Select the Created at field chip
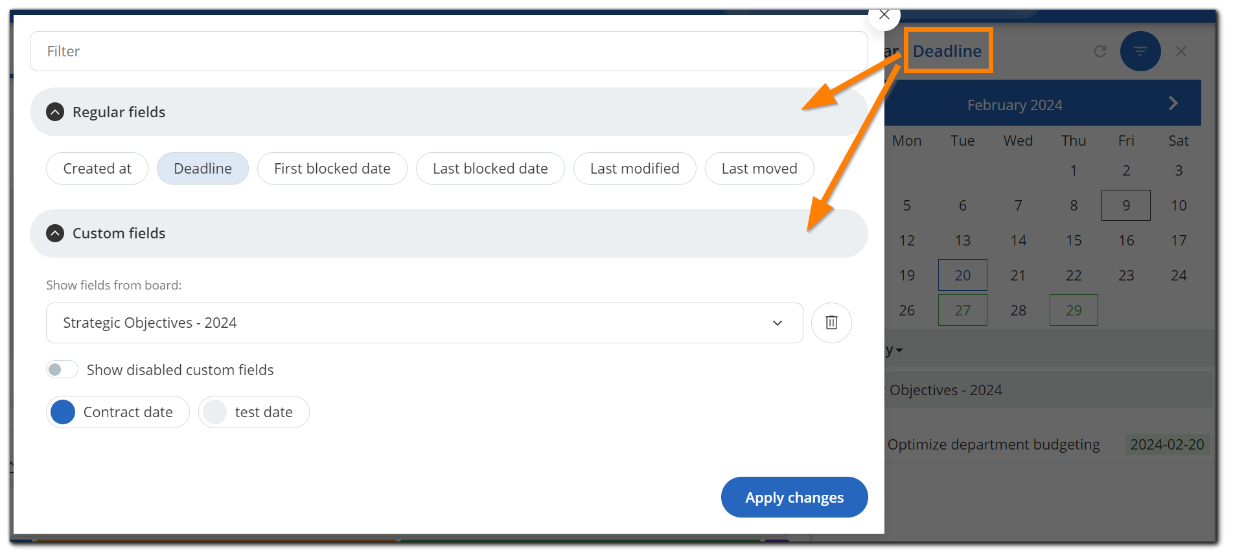The image size is (1233, 559). pos(97,168)
